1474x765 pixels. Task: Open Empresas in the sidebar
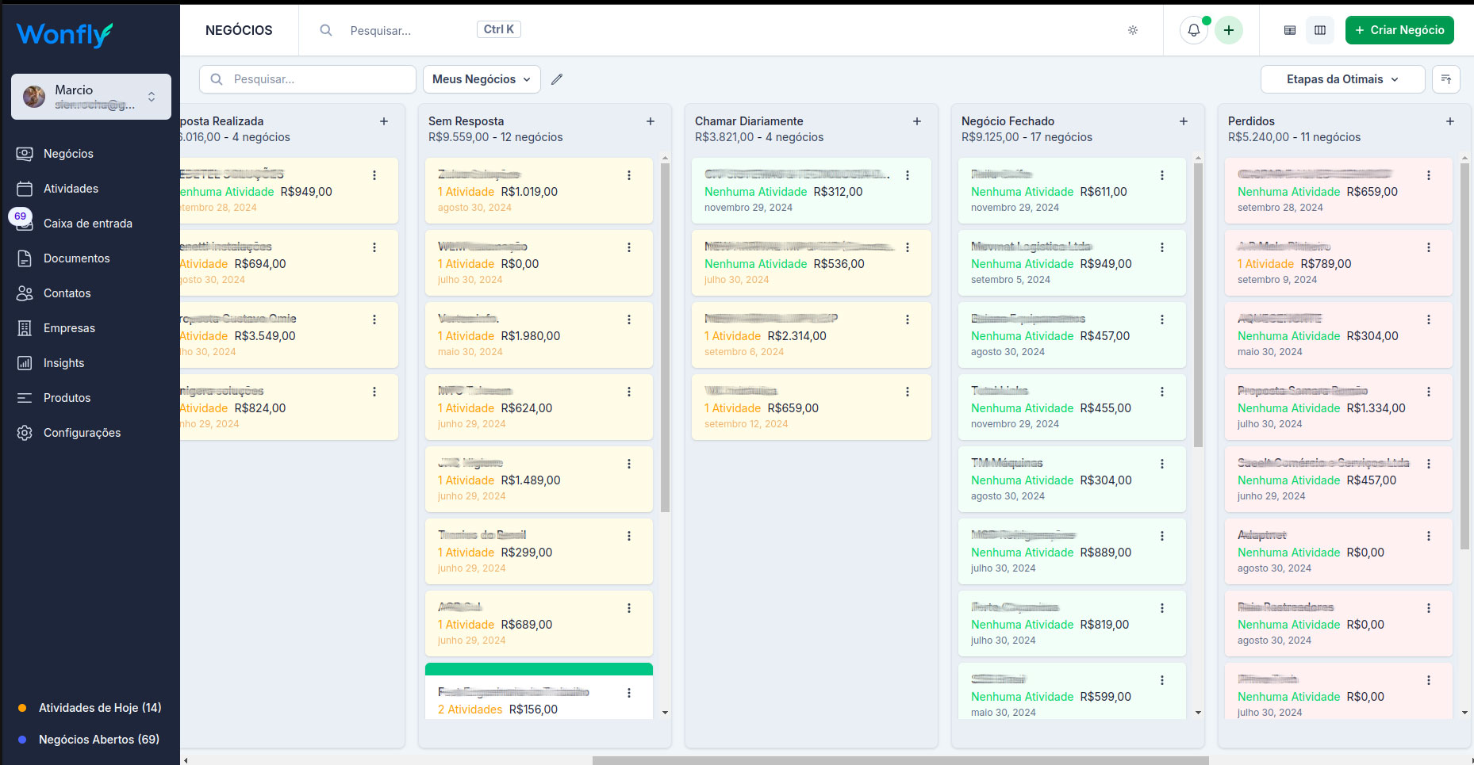tap(69, 328)
